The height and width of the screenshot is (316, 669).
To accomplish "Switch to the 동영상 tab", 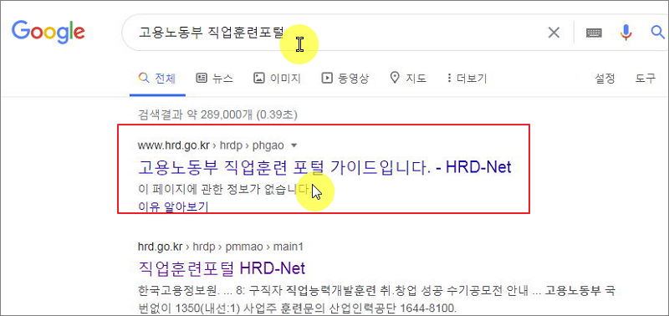I will [345, 78].
